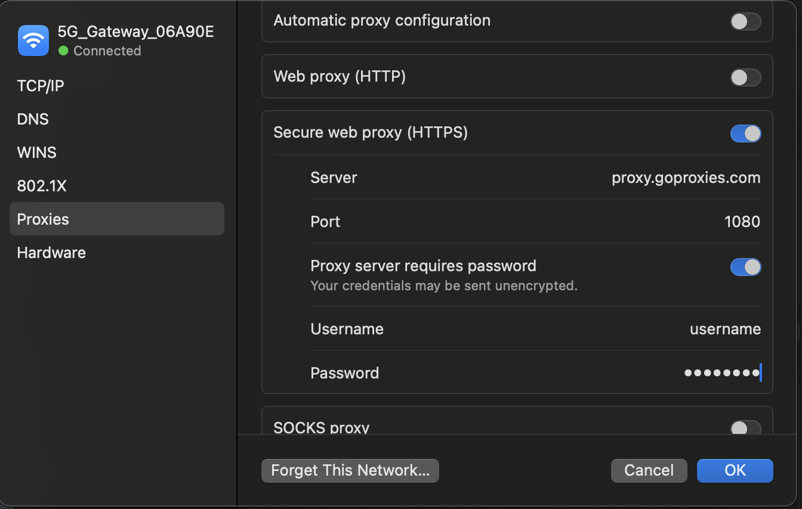The width and height of the screenshot is (802, 509).
Task: Click the Port field showing 1080
Action: (742, 222)
